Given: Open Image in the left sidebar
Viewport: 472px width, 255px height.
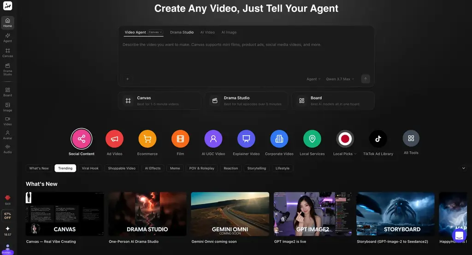Looking at the screenshot, I should tap(7, 107).
